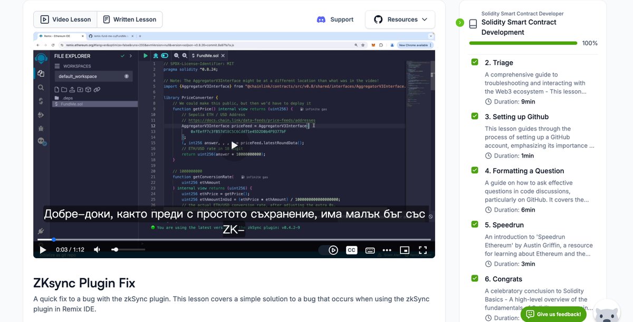Toggle the Speedrun lesson checkbox
Viewport: 633px width, 322px height.
475,224
